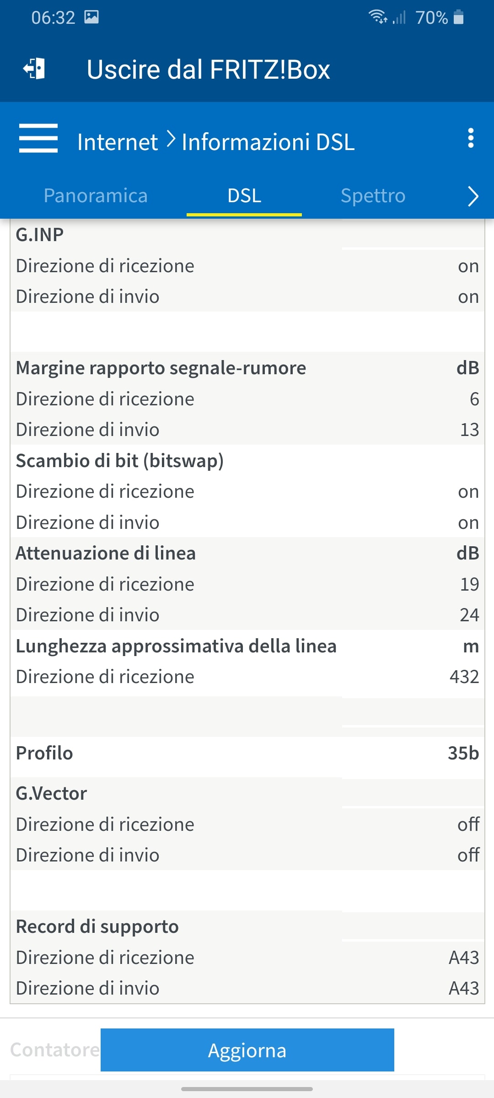
Task: Tap the Profilo 35b value row
Action: (247, 753)
